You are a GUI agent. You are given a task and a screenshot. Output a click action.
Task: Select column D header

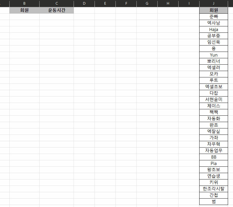pyautogui.click(x=84, y=3)
